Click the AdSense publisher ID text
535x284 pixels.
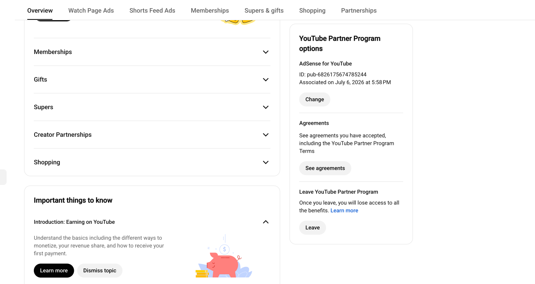coord(333,75)
